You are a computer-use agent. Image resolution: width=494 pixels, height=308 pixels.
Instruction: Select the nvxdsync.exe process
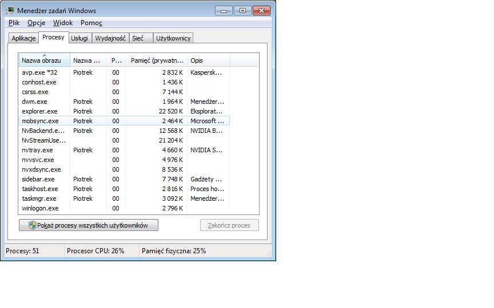coord(124,170)
